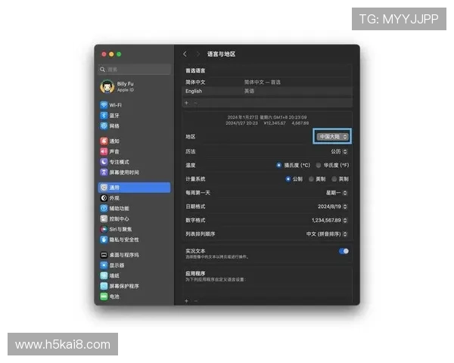The width and height of the screenshot is (454, 363).
Task: Open Wi-Fi settings icon in sidebar
Action: click(x=104, y=105)
